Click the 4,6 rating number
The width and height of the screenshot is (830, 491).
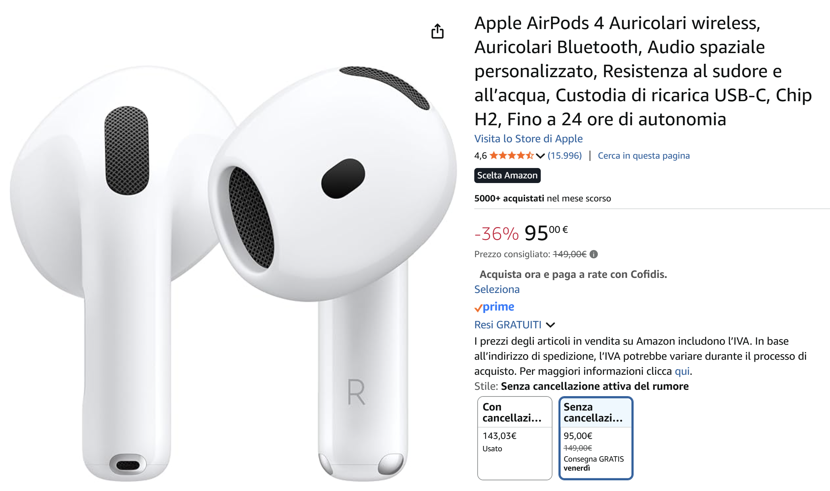pos(480,156)
